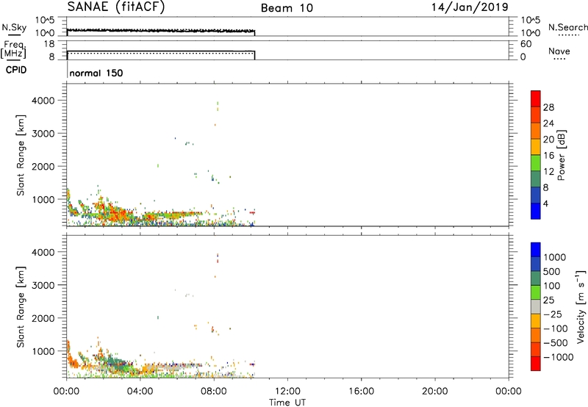Click the '18' frequency axis value
Screen dimensions: 588x407
(x=49, y=44)
